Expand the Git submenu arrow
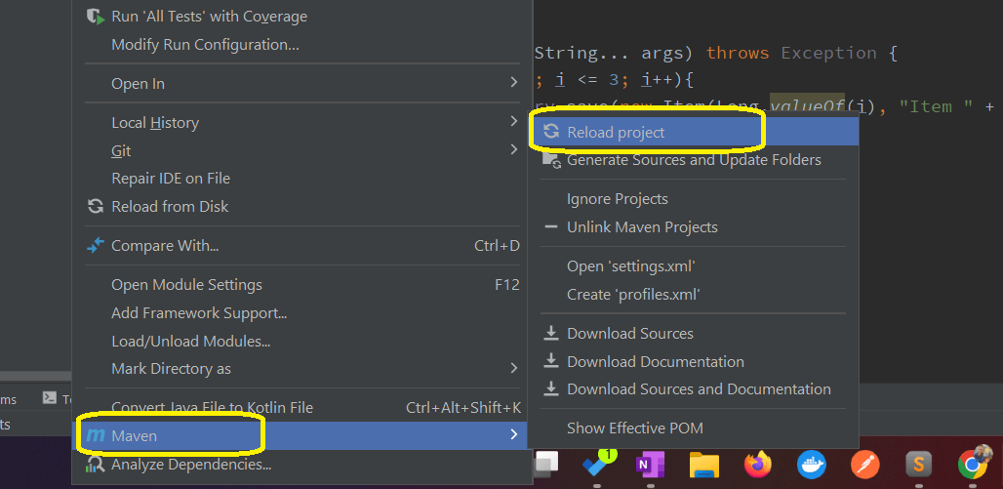 pyautogui.click(x=513, y=149)
